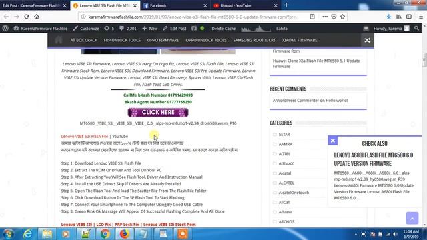
Task: Open the Lenovo VIBE S3i Flash File link
Action: [85, 136]
